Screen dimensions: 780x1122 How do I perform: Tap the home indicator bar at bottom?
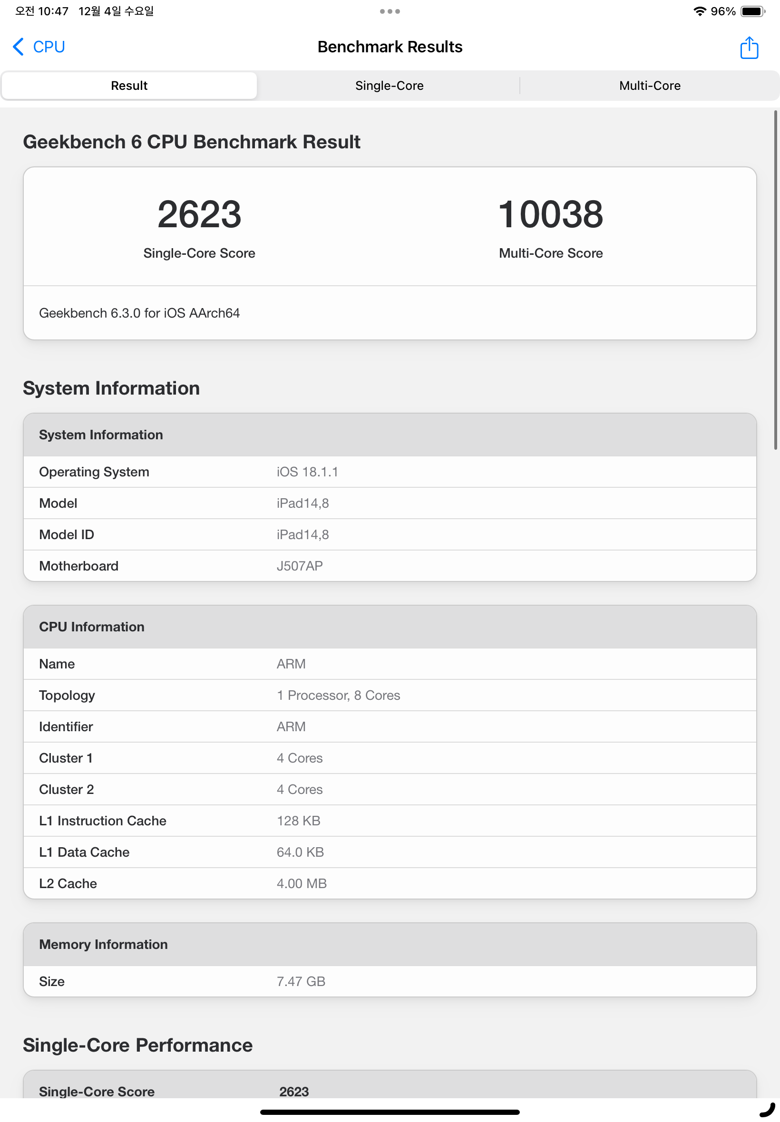390,1112
